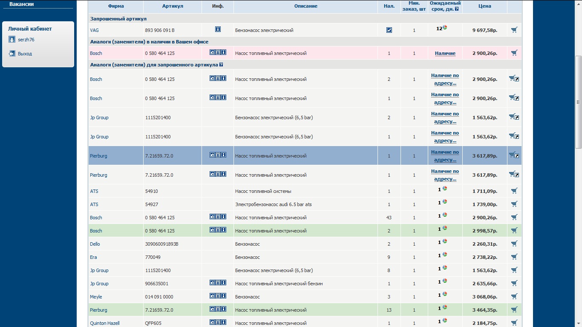The image size is (582, 327).
Task: Expand availability by address in highlighted Pierburg row
Action: pos(445,156)
